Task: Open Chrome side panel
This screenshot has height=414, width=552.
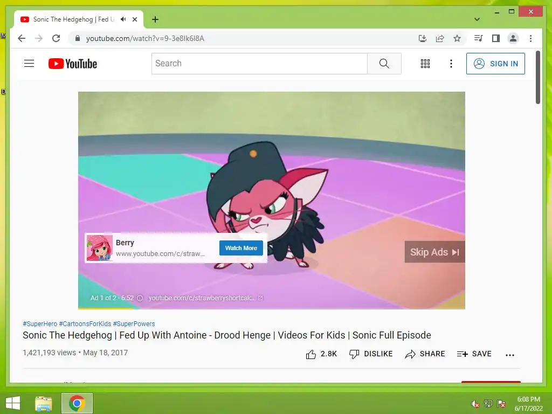Action: [496, 38]
